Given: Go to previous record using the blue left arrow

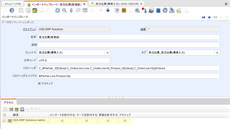Looking at the screenshot, I should pos(209,17).
